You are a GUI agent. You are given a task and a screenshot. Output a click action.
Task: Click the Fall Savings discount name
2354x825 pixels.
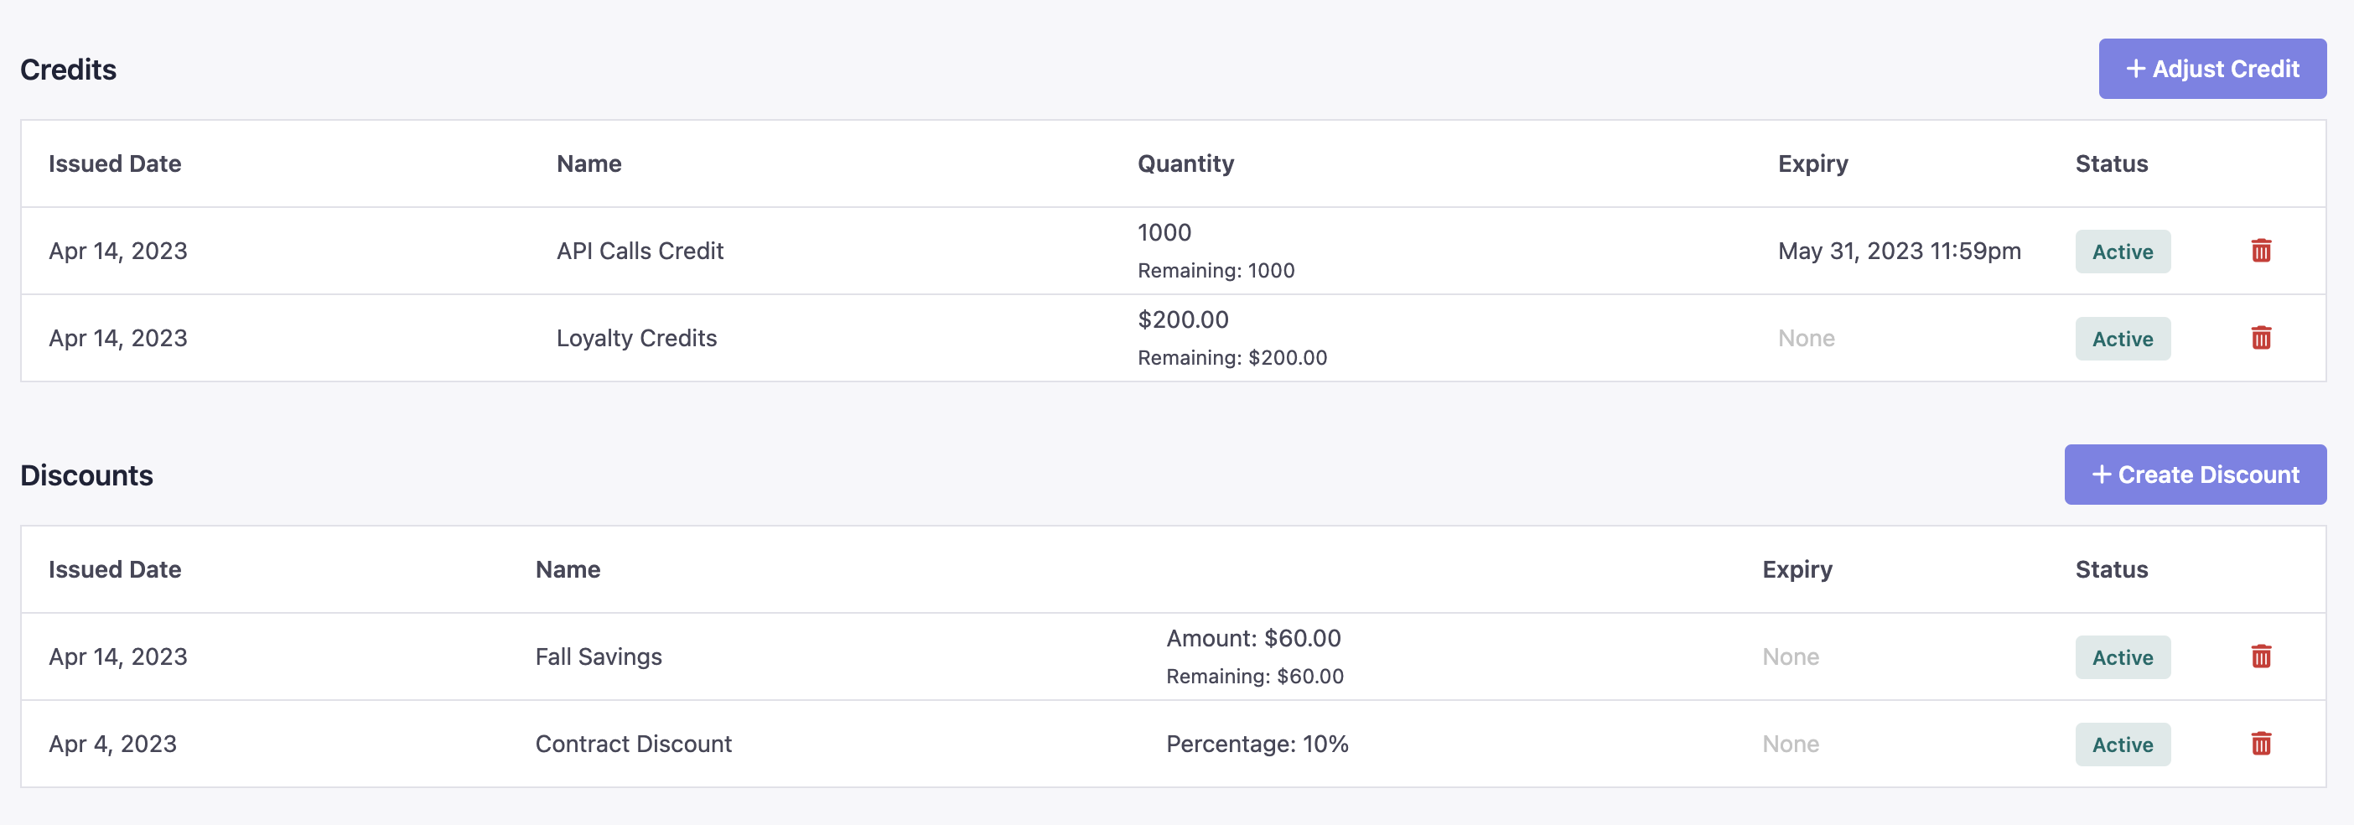coord(599,656)
